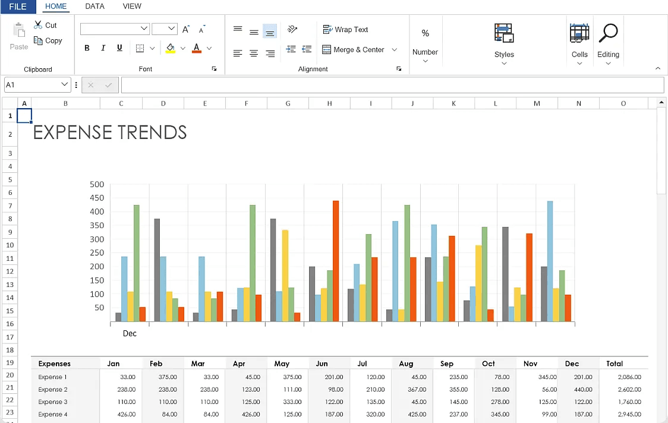Toggle underline formatting

click(x=119, y=48)
